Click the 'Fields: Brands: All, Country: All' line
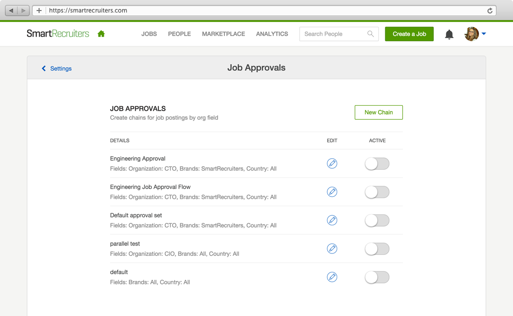 [150, 282]
